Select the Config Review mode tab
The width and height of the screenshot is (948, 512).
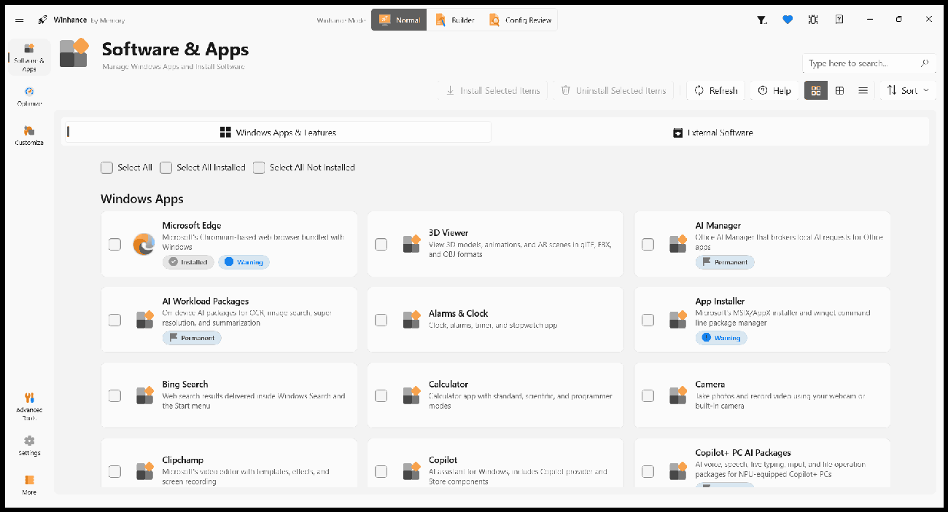click(x=521, y=20)
